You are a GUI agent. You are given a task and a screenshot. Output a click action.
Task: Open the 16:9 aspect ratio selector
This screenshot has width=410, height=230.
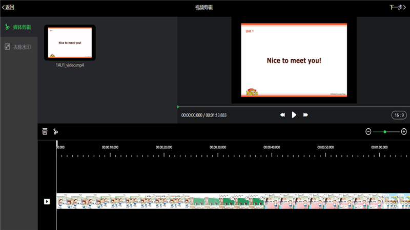point(398,115)
